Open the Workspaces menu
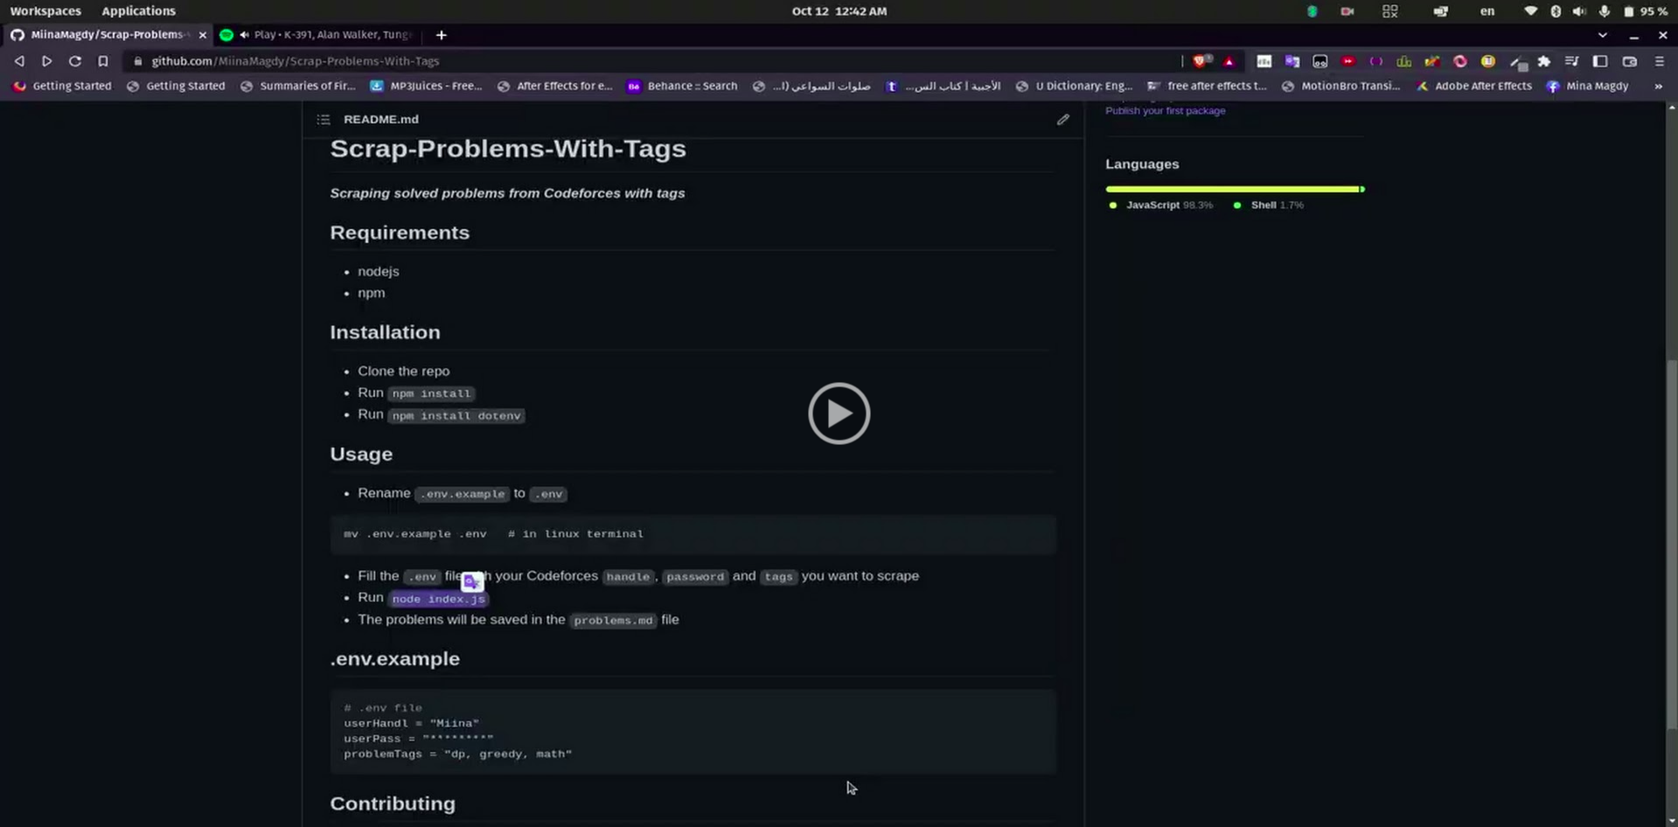The height and width of the screenshot is (827, 1678). click(x=45, y=11)
